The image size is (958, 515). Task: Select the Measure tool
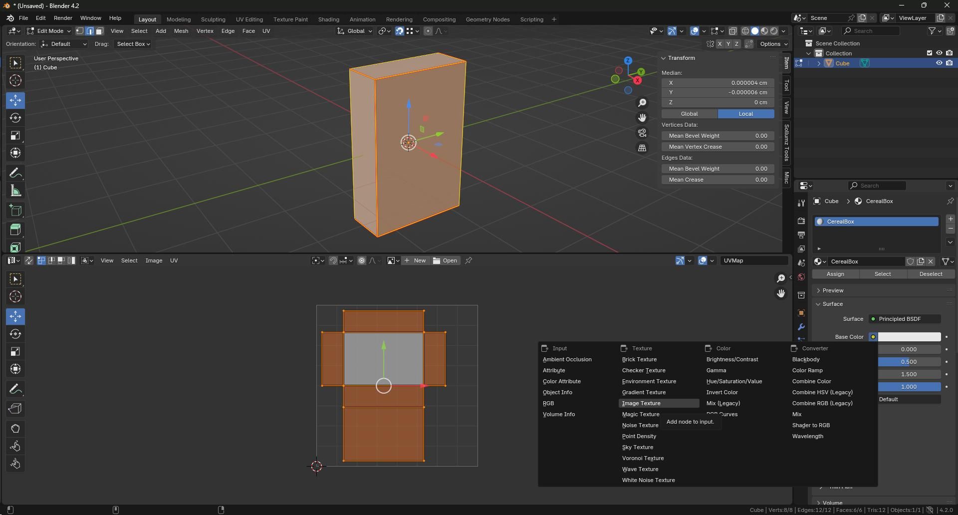(x=15, y=190)
